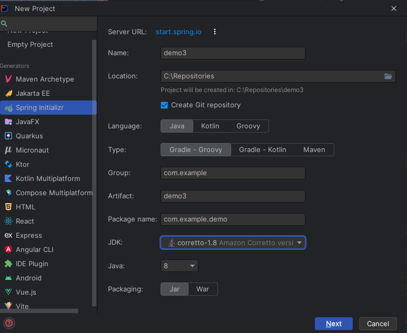Select React generator label

tap(25, 221)
